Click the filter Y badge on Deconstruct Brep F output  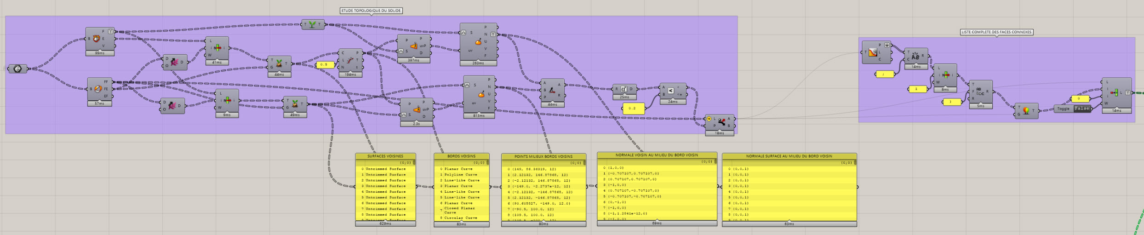click(x=110, y=31)
